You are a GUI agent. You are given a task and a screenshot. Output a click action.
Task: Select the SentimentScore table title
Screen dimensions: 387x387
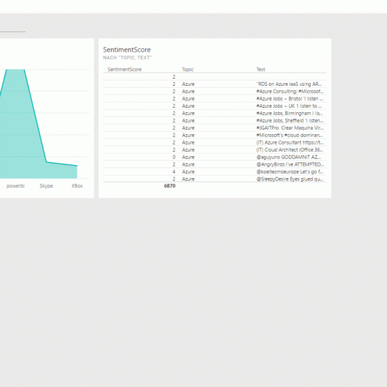(127, 50)
